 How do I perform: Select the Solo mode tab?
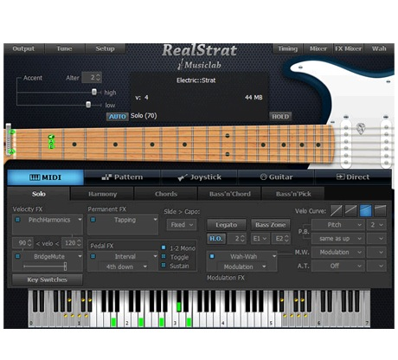(39, 194)
